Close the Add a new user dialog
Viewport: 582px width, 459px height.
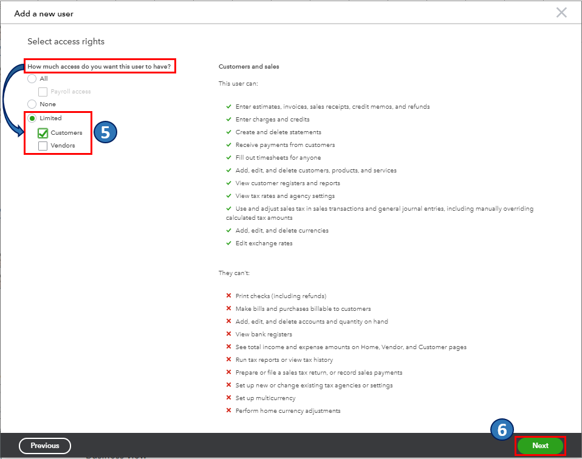click(x=561, y=13)
